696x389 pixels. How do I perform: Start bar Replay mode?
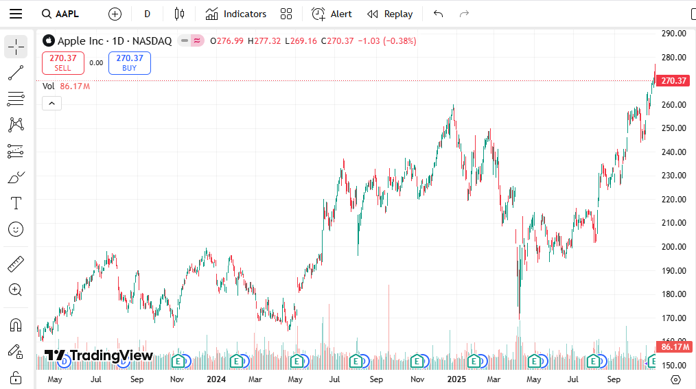point(390,14)
